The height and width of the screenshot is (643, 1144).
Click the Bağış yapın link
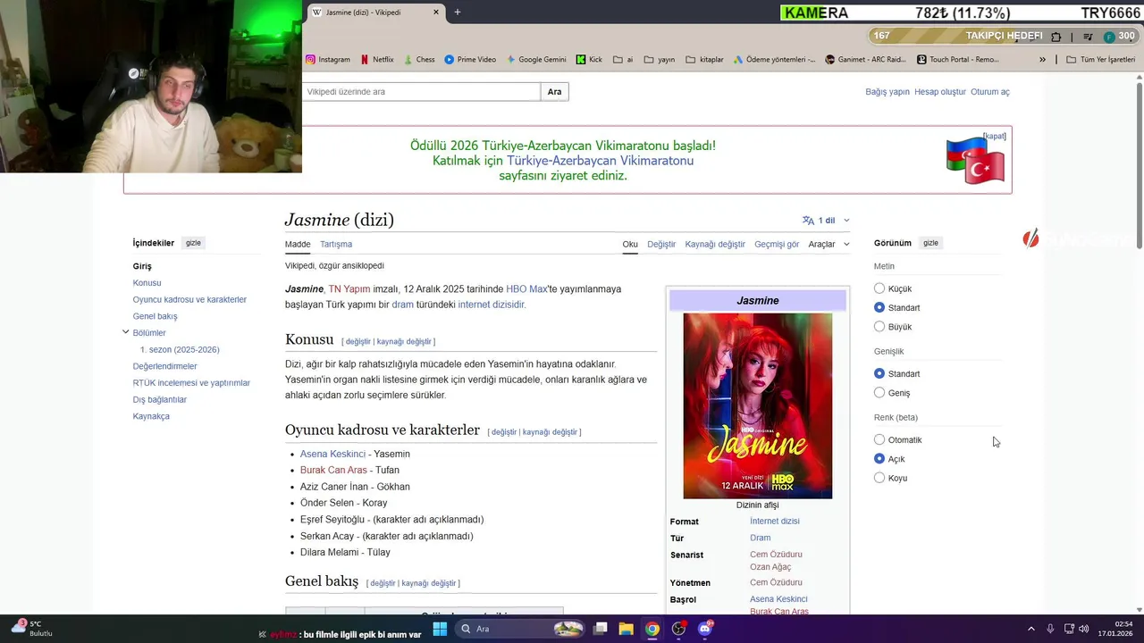(x=887, y=92)
